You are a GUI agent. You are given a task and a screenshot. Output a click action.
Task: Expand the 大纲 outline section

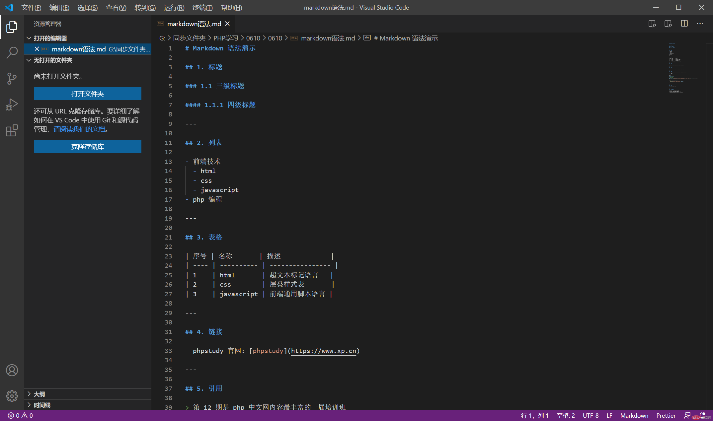pyautogui.click(x=29, y=394)
